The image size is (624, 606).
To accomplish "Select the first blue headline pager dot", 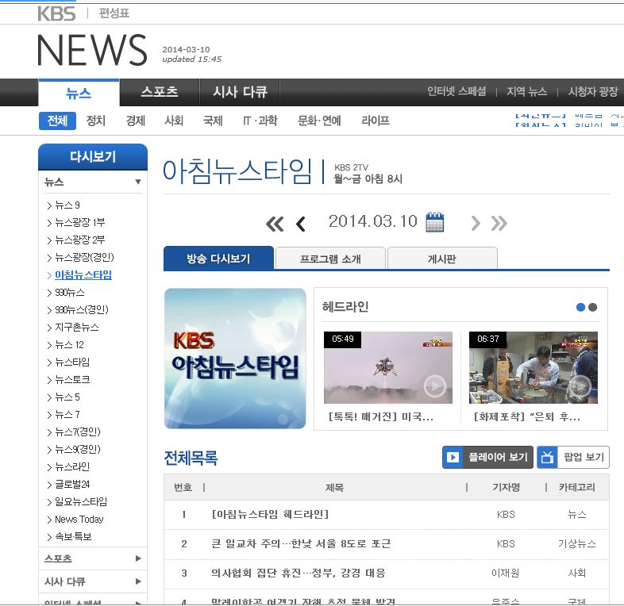I will point(580,308).
